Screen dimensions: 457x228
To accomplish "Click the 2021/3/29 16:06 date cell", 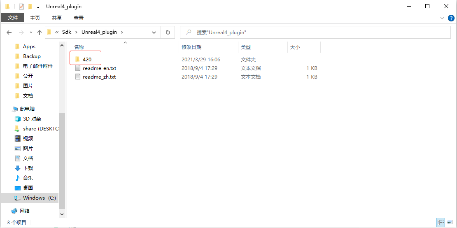I will click(201, 59).
